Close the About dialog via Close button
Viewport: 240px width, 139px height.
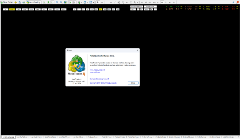coord(133,83)
